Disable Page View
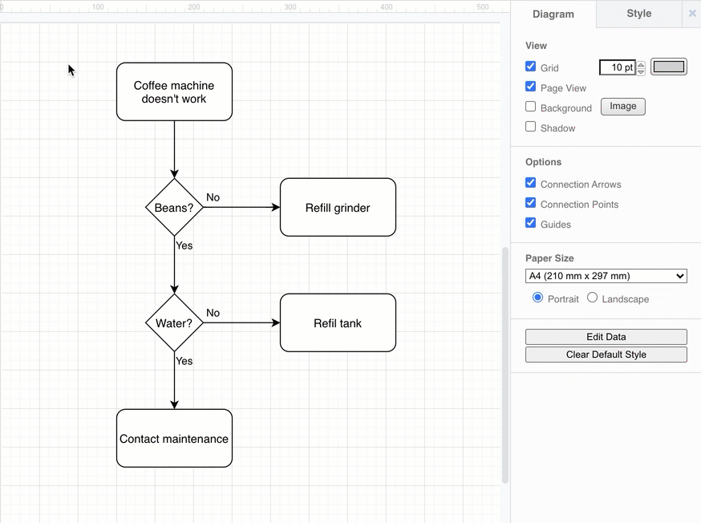The width and height of the screenshot is (701, 523). [530, 87]
